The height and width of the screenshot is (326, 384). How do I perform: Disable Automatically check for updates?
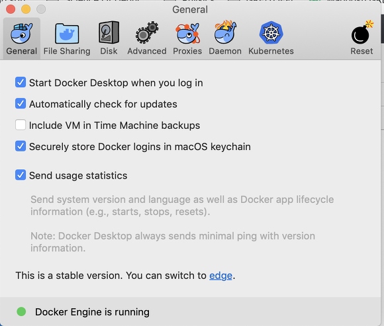[x=21, y=104]
